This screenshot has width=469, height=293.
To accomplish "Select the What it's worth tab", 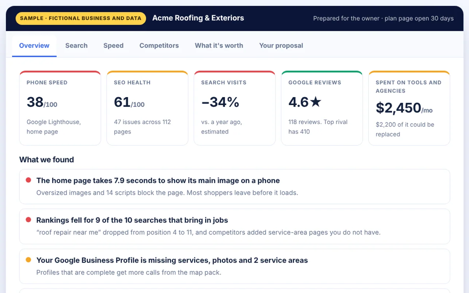I will [x=219, y=46].
